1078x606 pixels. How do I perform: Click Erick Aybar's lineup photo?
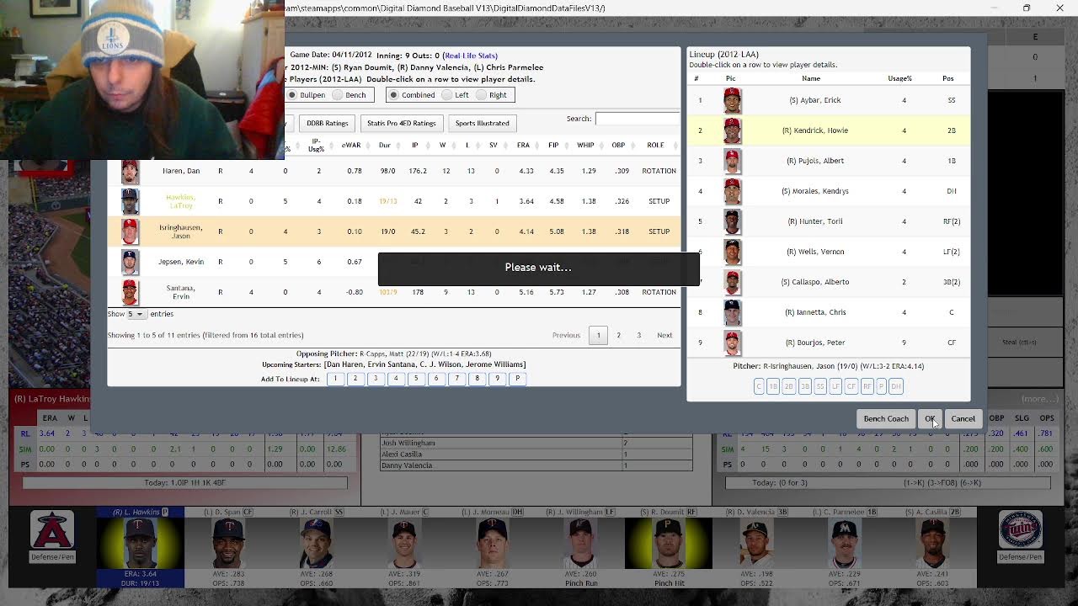coord(732,100)
